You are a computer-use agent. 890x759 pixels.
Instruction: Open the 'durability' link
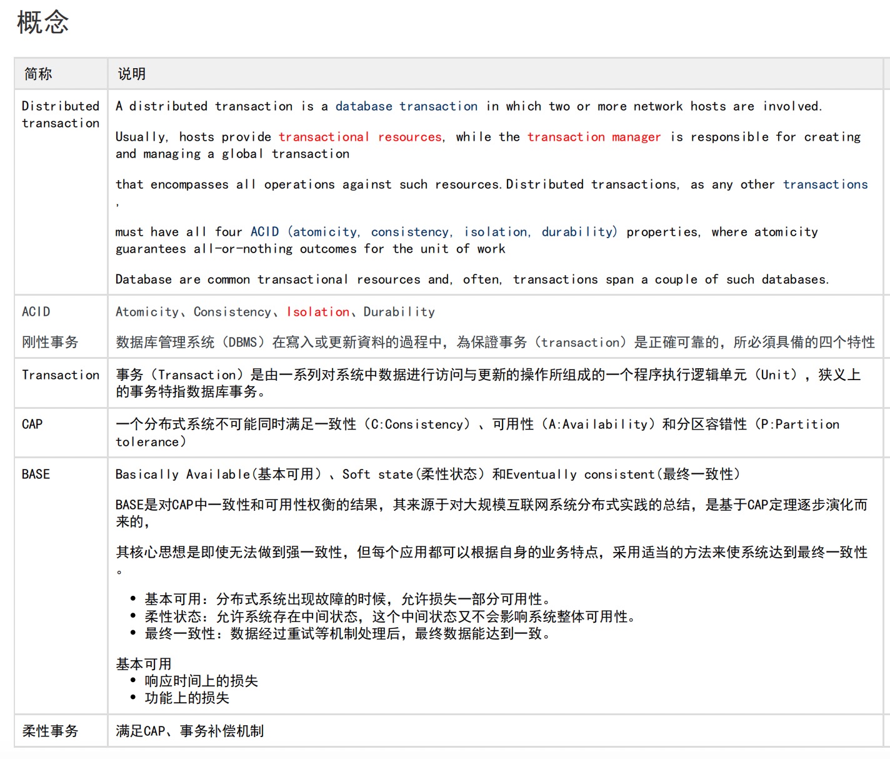pos(577,232)
